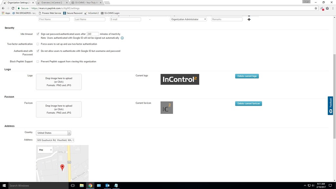The image size is (336, 189).
Task: Click Delete current favicon
Action: (248, 103)
